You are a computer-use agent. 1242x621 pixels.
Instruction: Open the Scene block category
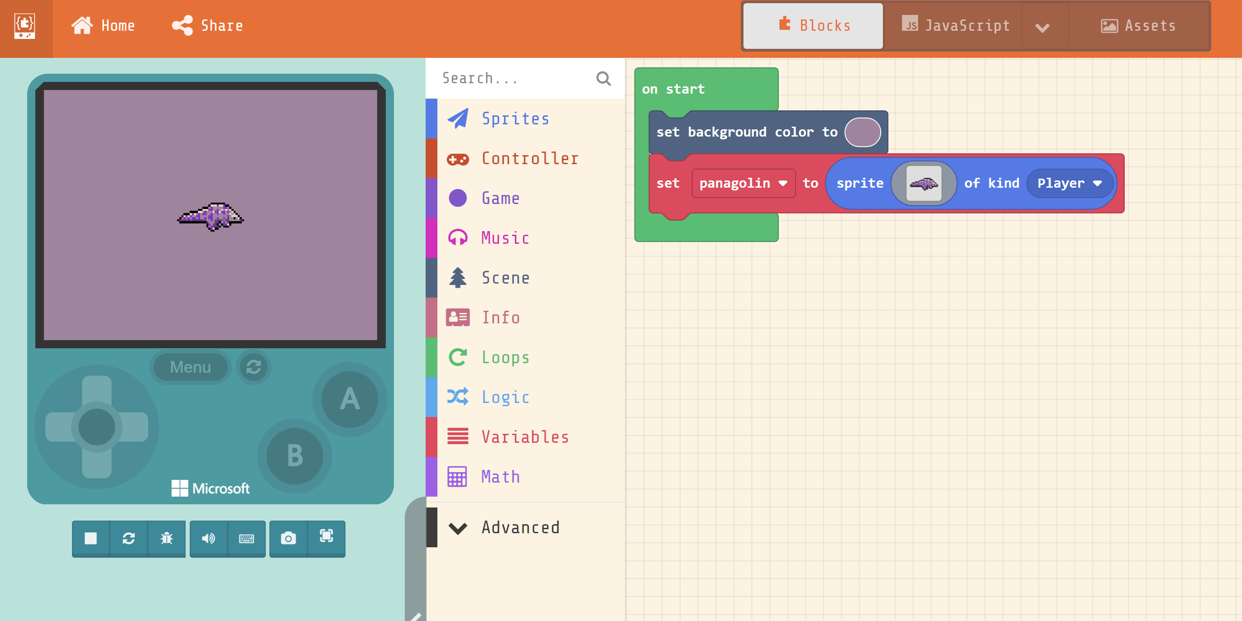point(526,278)
